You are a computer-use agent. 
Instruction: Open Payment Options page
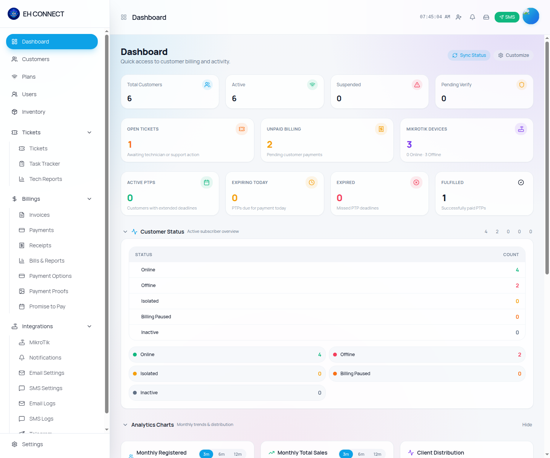pyautogui.click(x=56, y=276)
